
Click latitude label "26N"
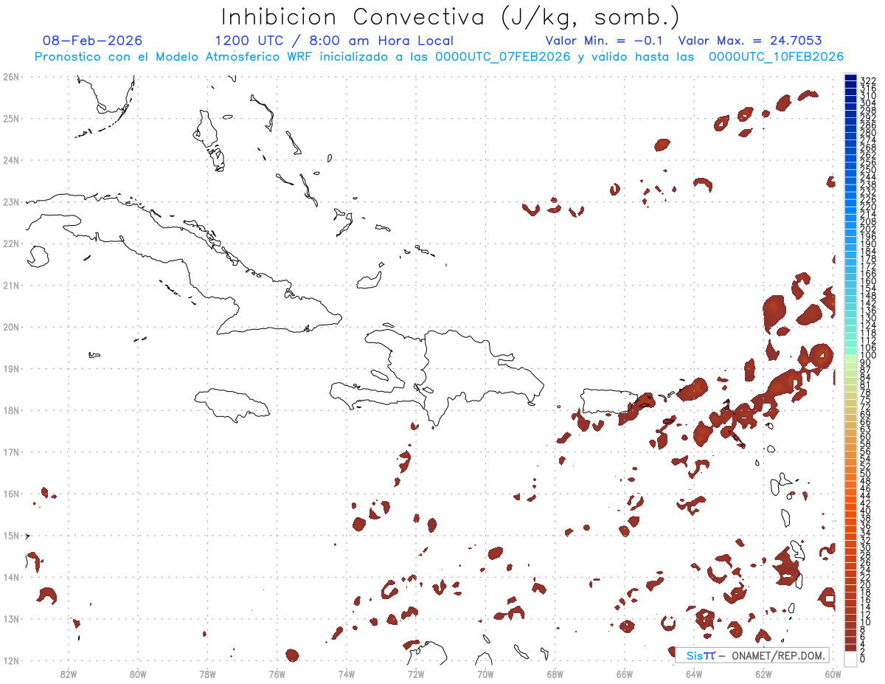click(x=11, y=77)
